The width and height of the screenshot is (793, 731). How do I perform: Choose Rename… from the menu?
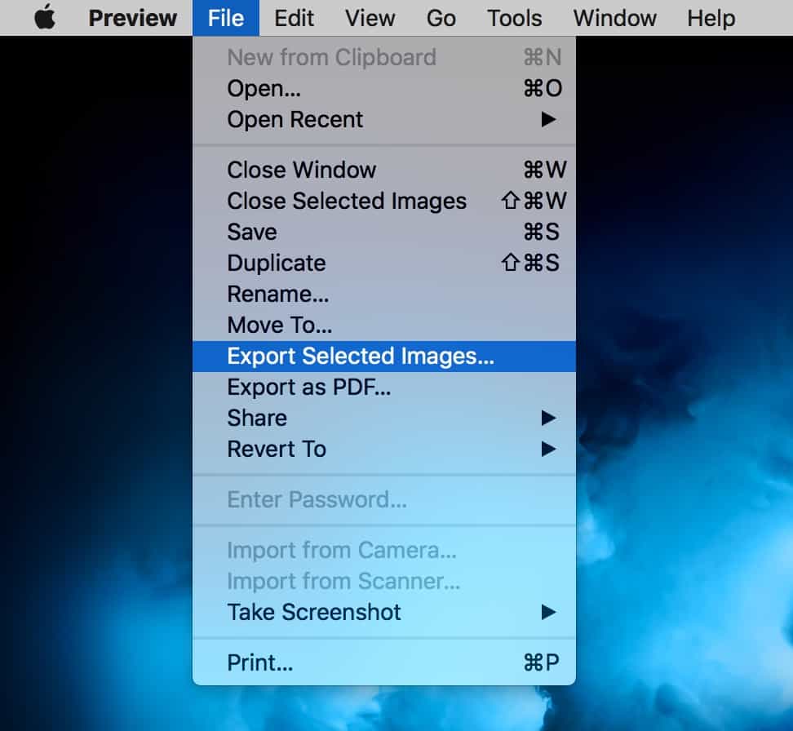277,294
